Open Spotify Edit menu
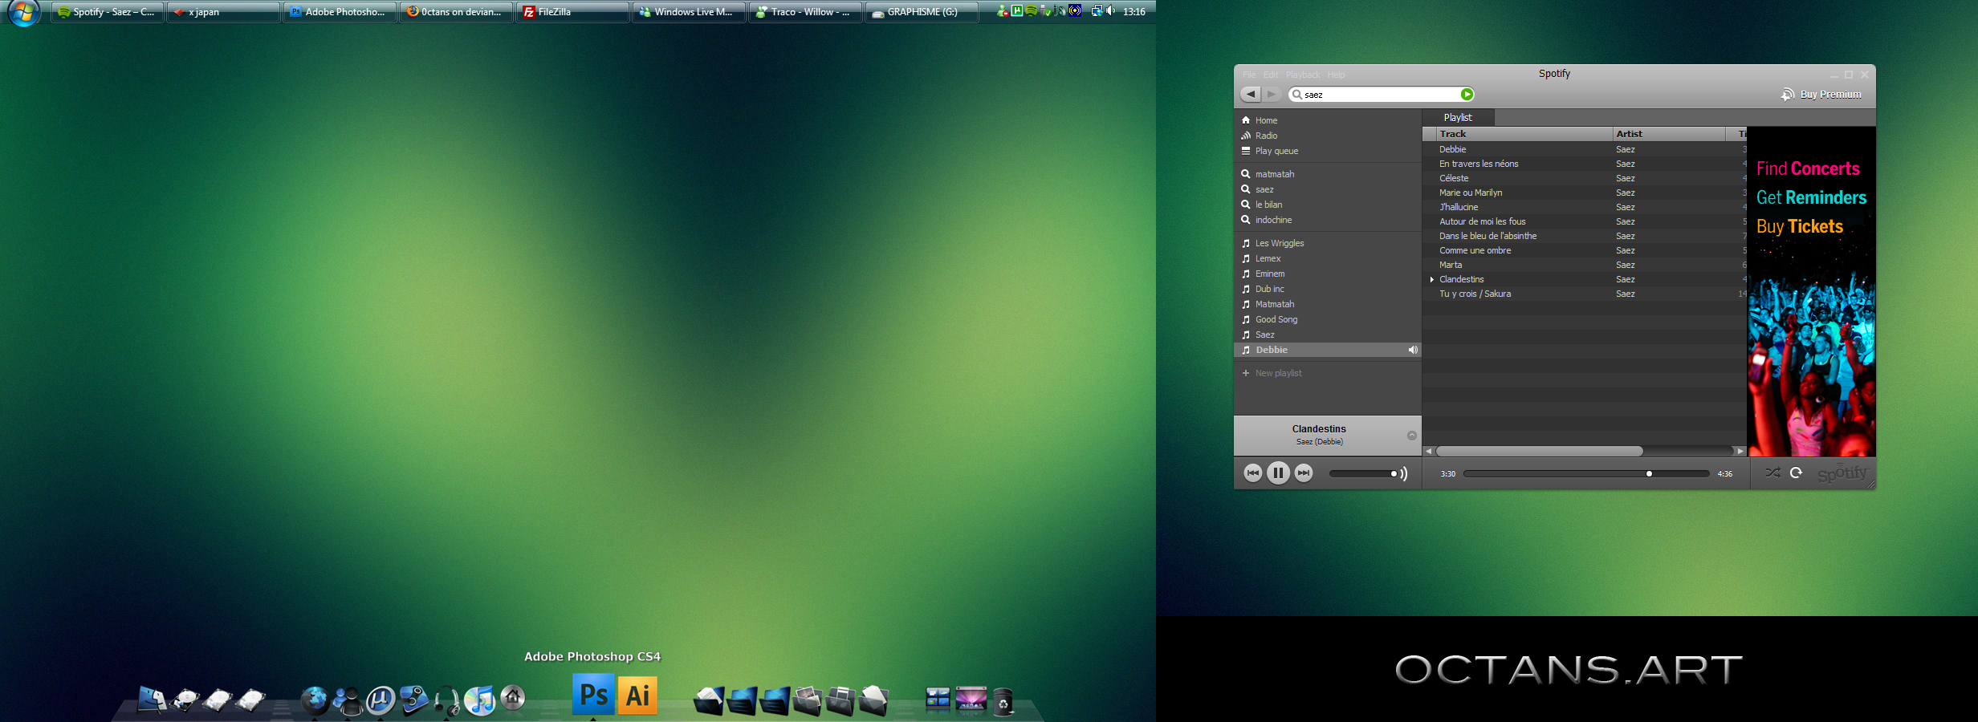This screenshot has width=1978, height=722. [1271, 75]
